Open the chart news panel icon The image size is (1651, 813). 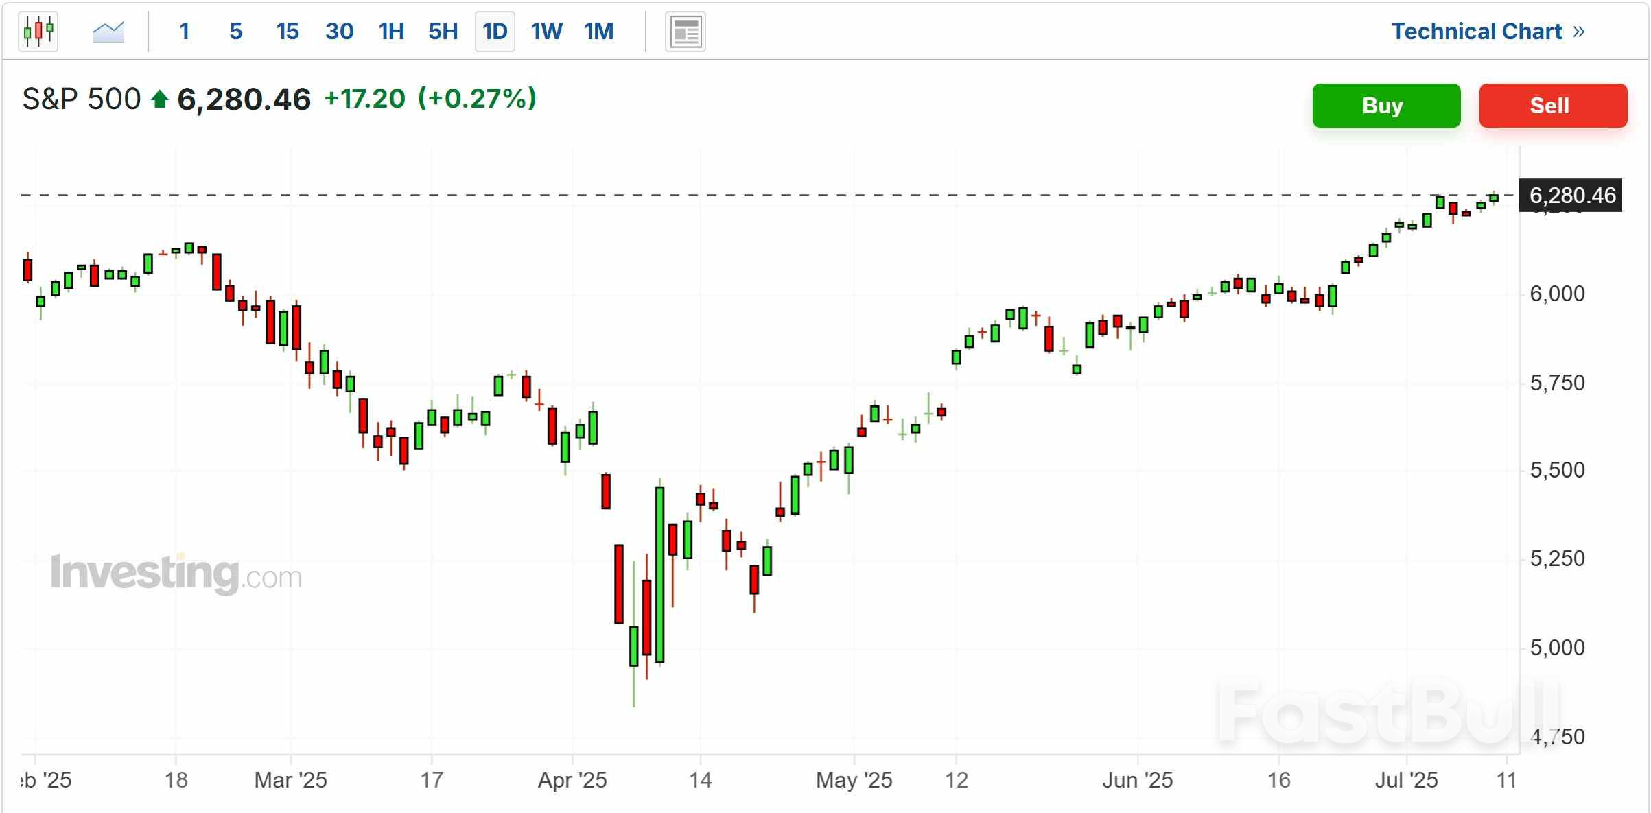[x=684, y=32]
